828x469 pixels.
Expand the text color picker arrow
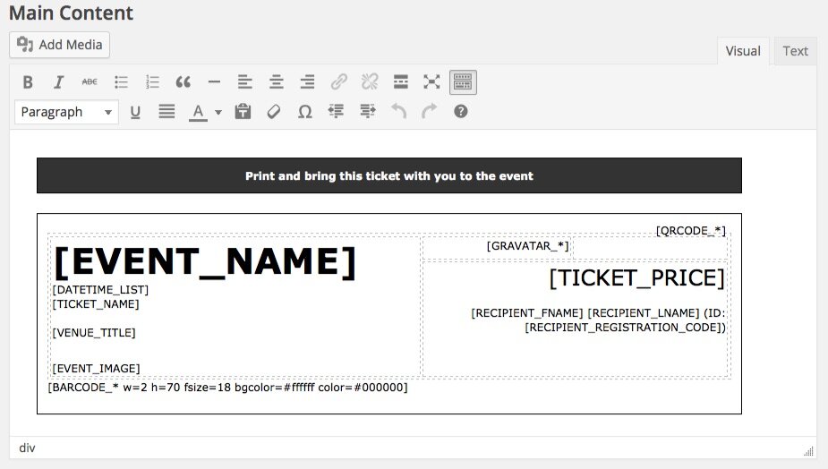[x=218, y=113]
